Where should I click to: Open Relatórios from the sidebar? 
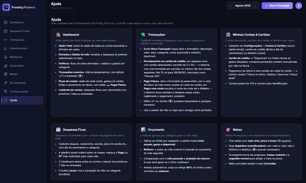[x=22, y=57]
